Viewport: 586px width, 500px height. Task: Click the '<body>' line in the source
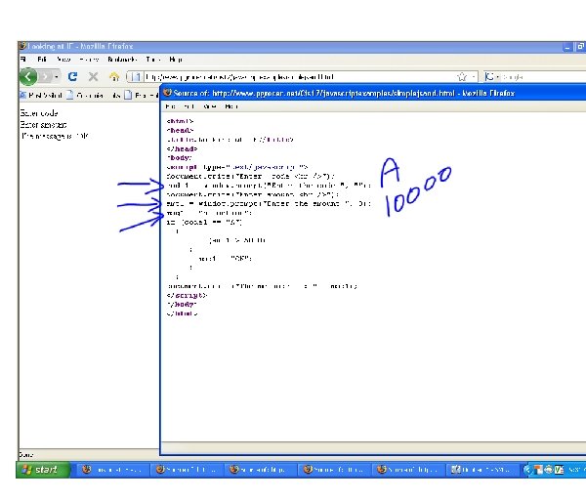coord(180,157)
